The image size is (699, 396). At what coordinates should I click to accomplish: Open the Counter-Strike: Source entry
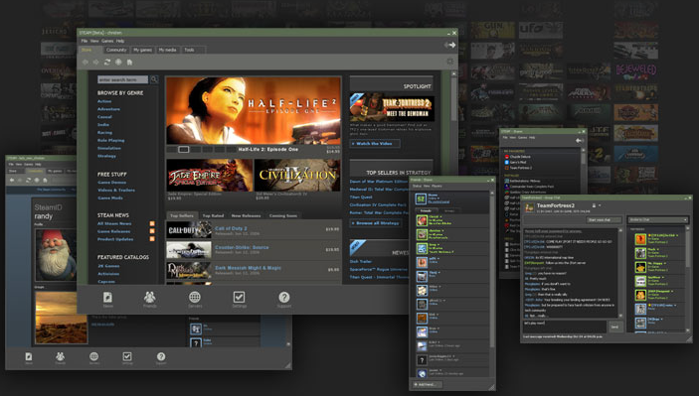(x=254, y=250)
